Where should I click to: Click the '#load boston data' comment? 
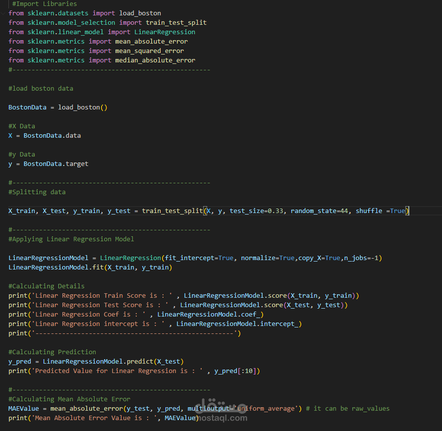[41, 89]
